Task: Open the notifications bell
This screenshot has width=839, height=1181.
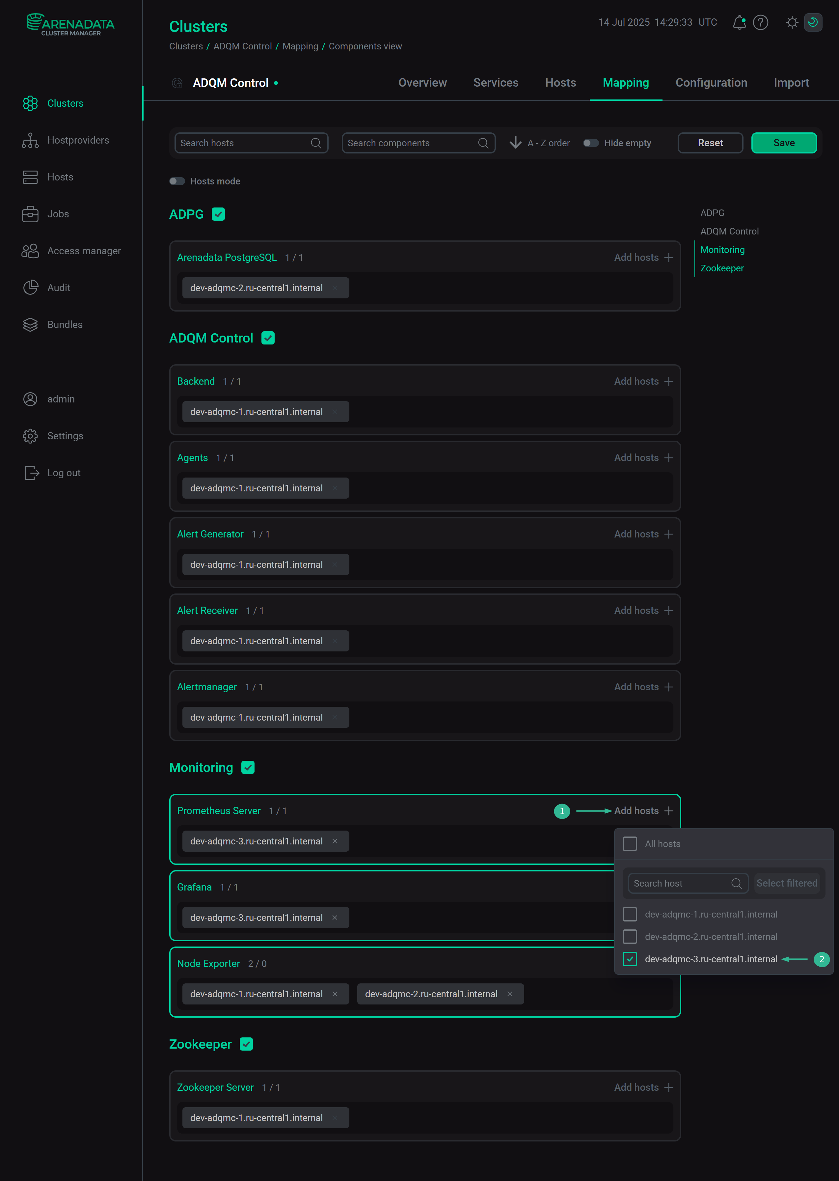Action: coord(739,23)
